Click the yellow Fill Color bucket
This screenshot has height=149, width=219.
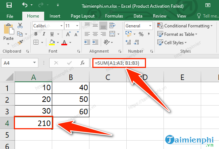52,42
